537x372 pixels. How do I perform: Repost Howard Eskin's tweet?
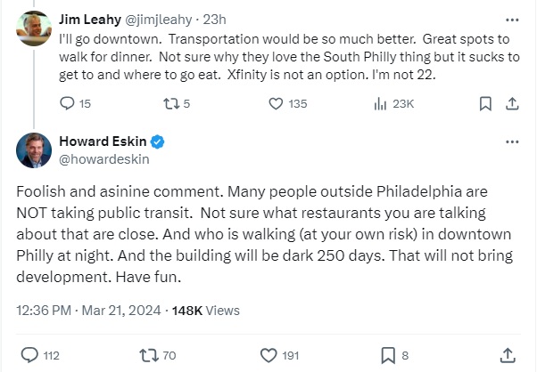click(x=149, y=355)
